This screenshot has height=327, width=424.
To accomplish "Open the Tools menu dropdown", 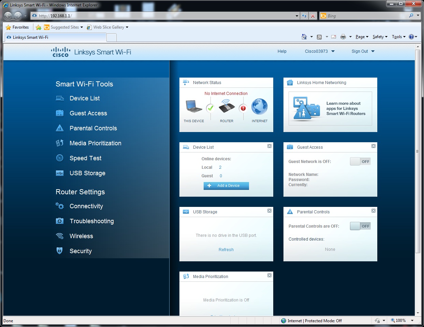I will click(399, 37).
